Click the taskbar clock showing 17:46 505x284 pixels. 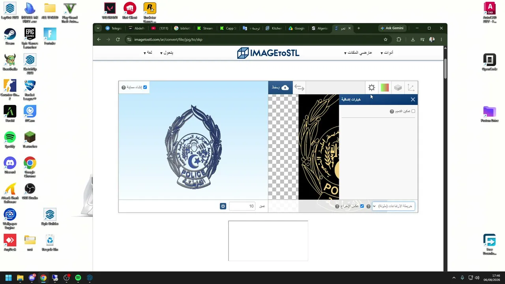(492, 278)
